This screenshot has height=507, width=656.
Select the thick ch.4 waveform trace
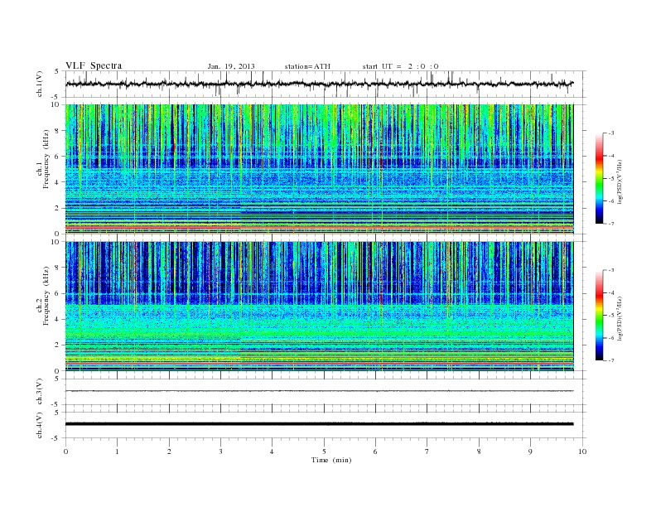pyautogui.click(x=319, y=424)
